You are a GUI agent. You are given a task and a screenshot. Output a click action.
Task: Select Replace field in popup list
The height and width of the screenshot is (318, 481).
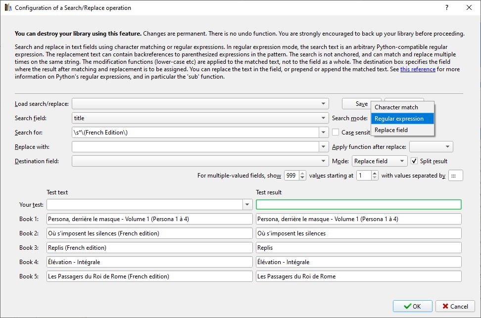[391, 130]
